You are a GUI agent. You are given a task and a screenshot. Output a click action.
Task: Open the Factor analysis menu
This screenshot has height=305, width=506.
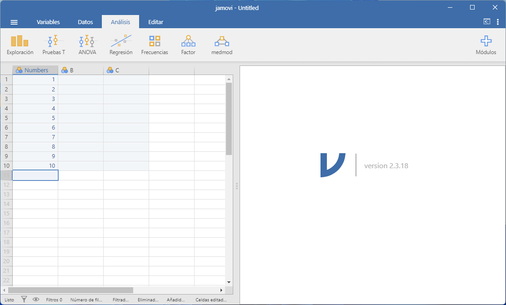click(x=188, y=45)
